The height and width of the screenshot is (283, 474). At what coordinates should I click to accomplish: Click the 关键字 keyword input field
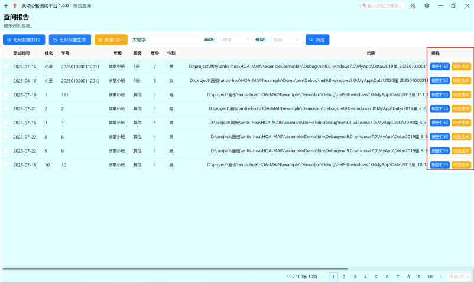[174, 40]
